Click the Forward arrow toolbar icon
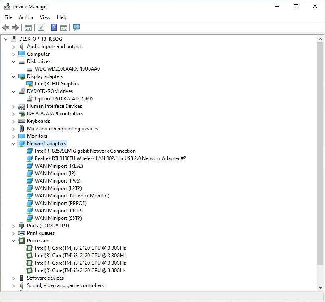The height and width of the screenshot is (302, 325). coord(15,27)
